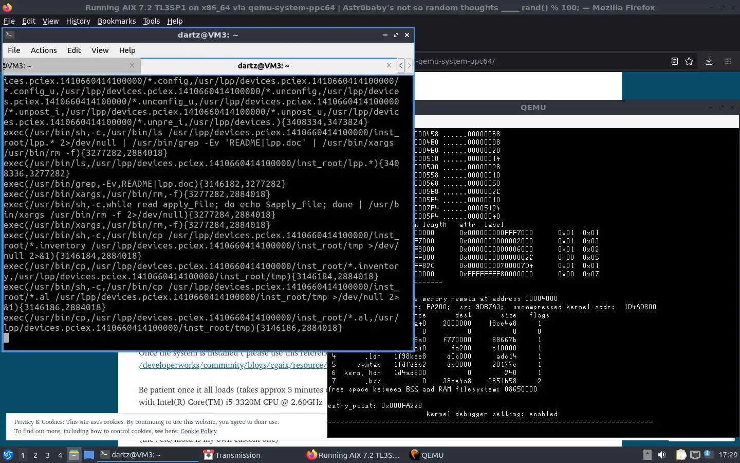
Task: Open Firefox hamburger application menu
Action: (x=728, y=61)
